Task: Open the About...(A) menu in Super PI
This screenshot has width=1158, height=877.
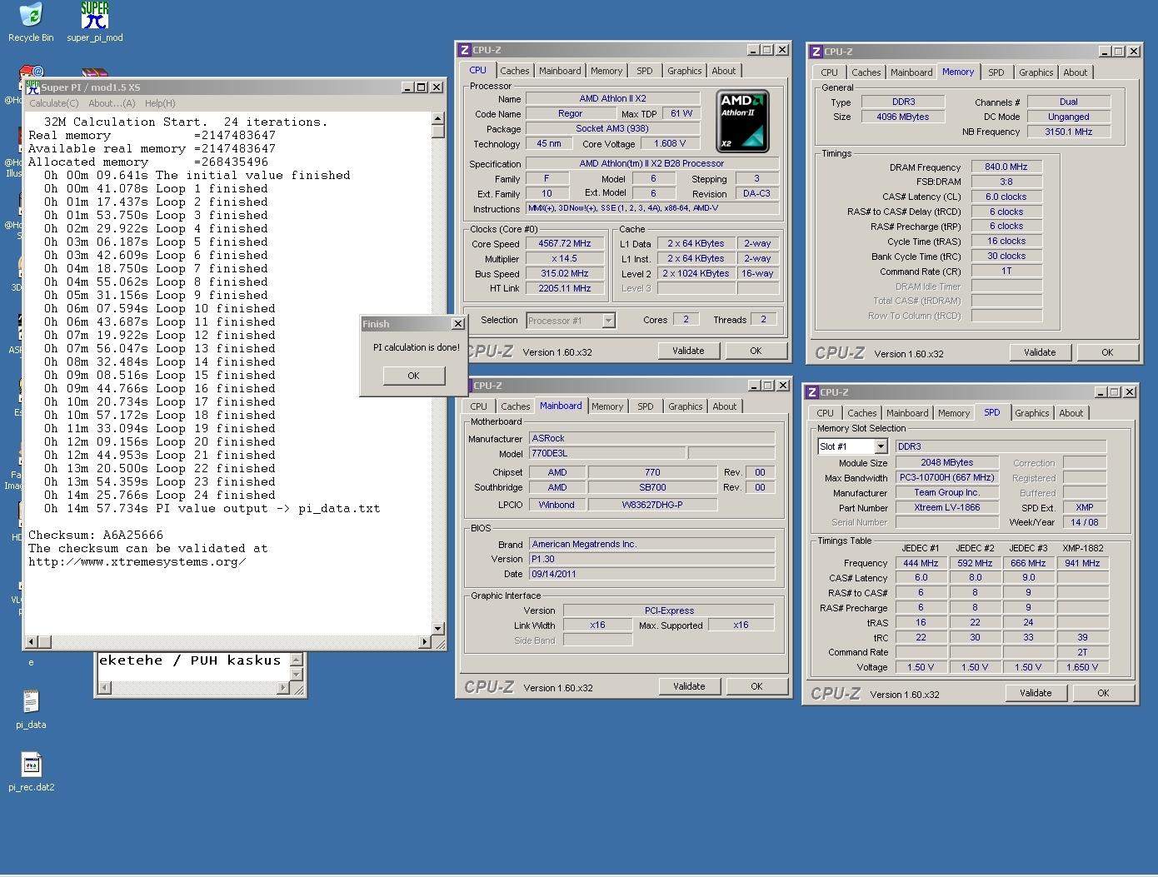Action: [112, 103]
